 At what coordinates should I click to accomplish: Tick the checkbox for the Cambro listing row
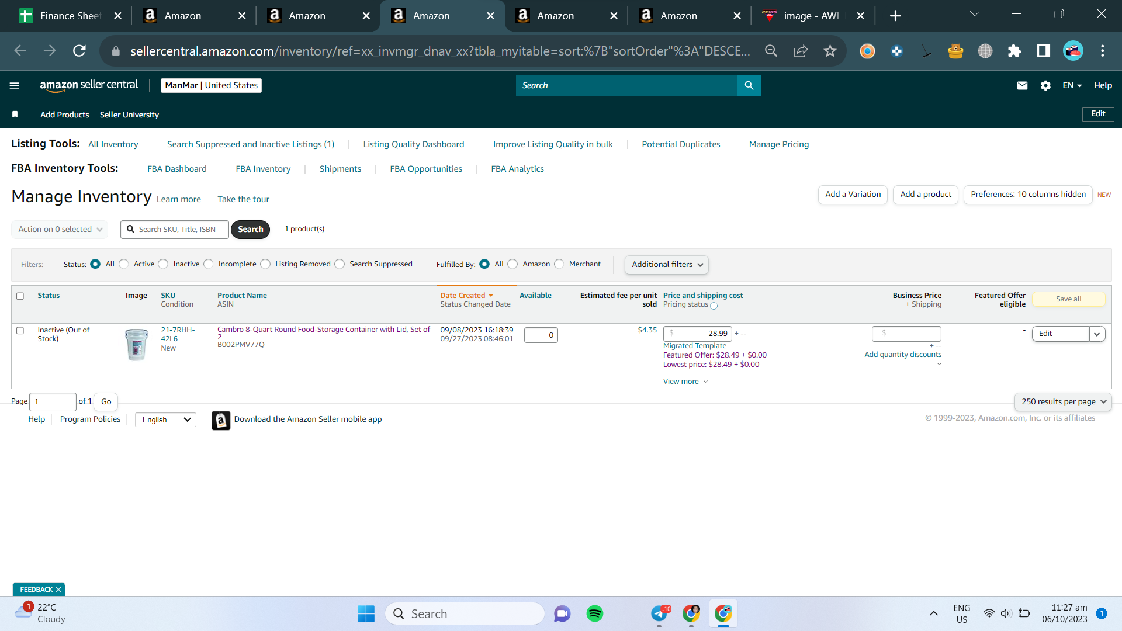point(20,331)
